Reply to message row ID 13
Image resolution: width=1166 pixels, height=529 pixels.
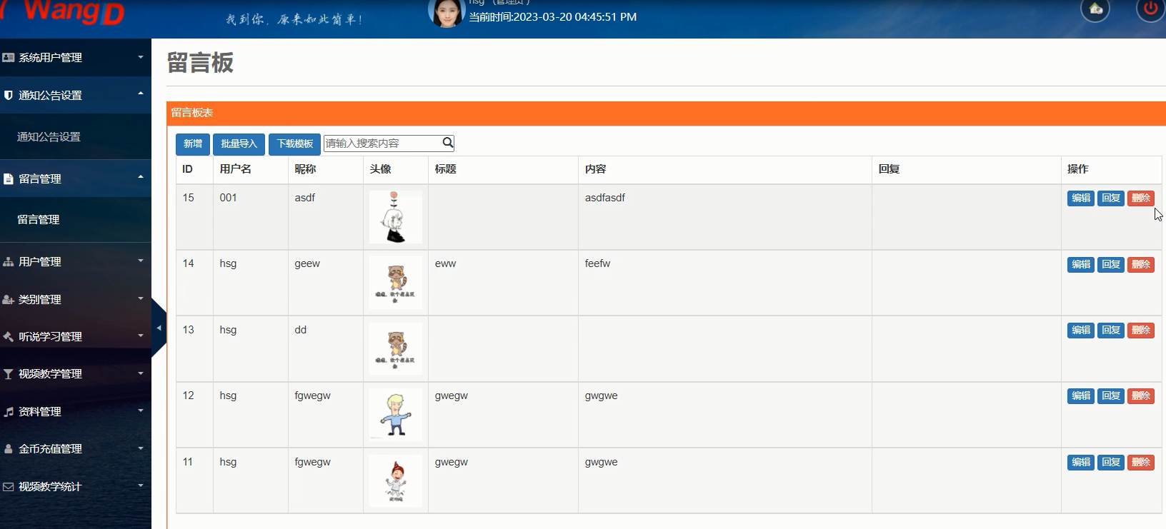[1111, 331]
